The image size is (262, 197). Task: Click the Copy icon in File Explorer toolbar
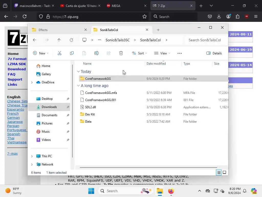72,53
